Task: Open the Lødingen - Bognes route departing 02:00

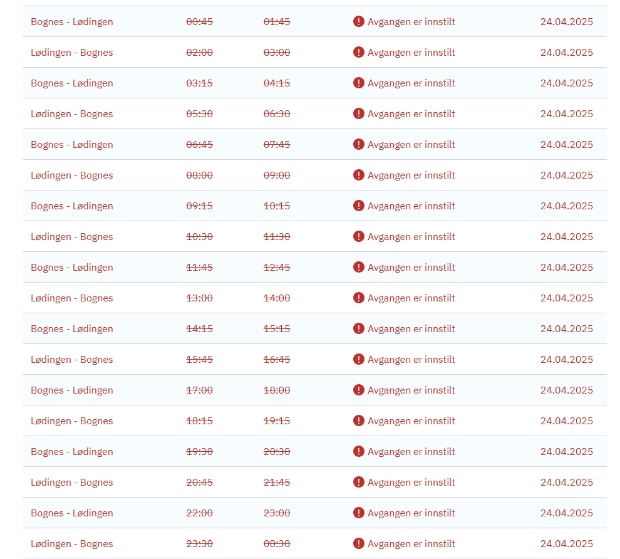Action: click(72, 53)
